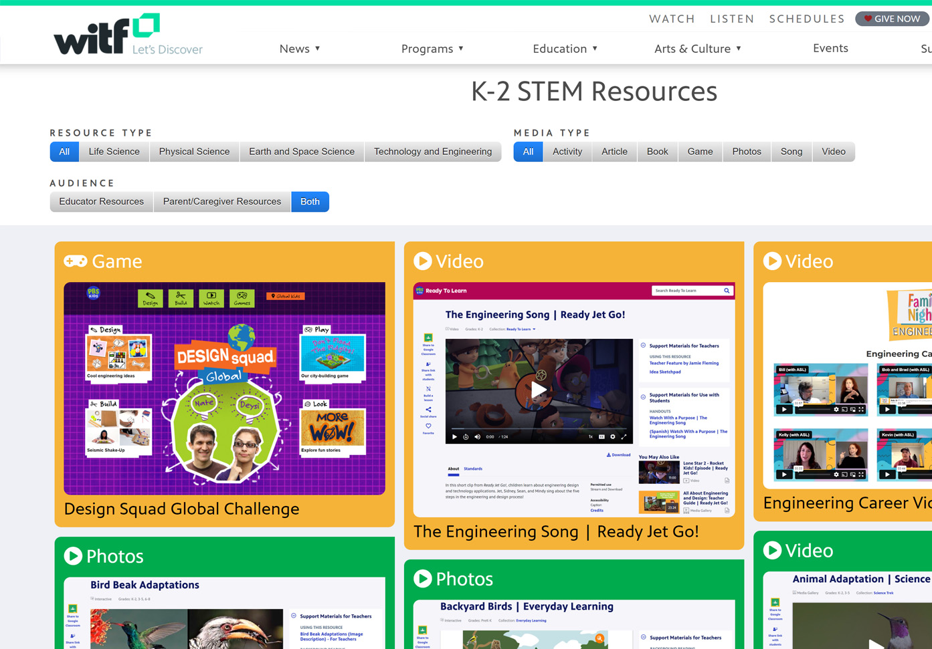The width and height of the screenshot is (932, 649).
Task: Click the play icon beside Engineering Song Video heading
Action: (x=422, y=261)
